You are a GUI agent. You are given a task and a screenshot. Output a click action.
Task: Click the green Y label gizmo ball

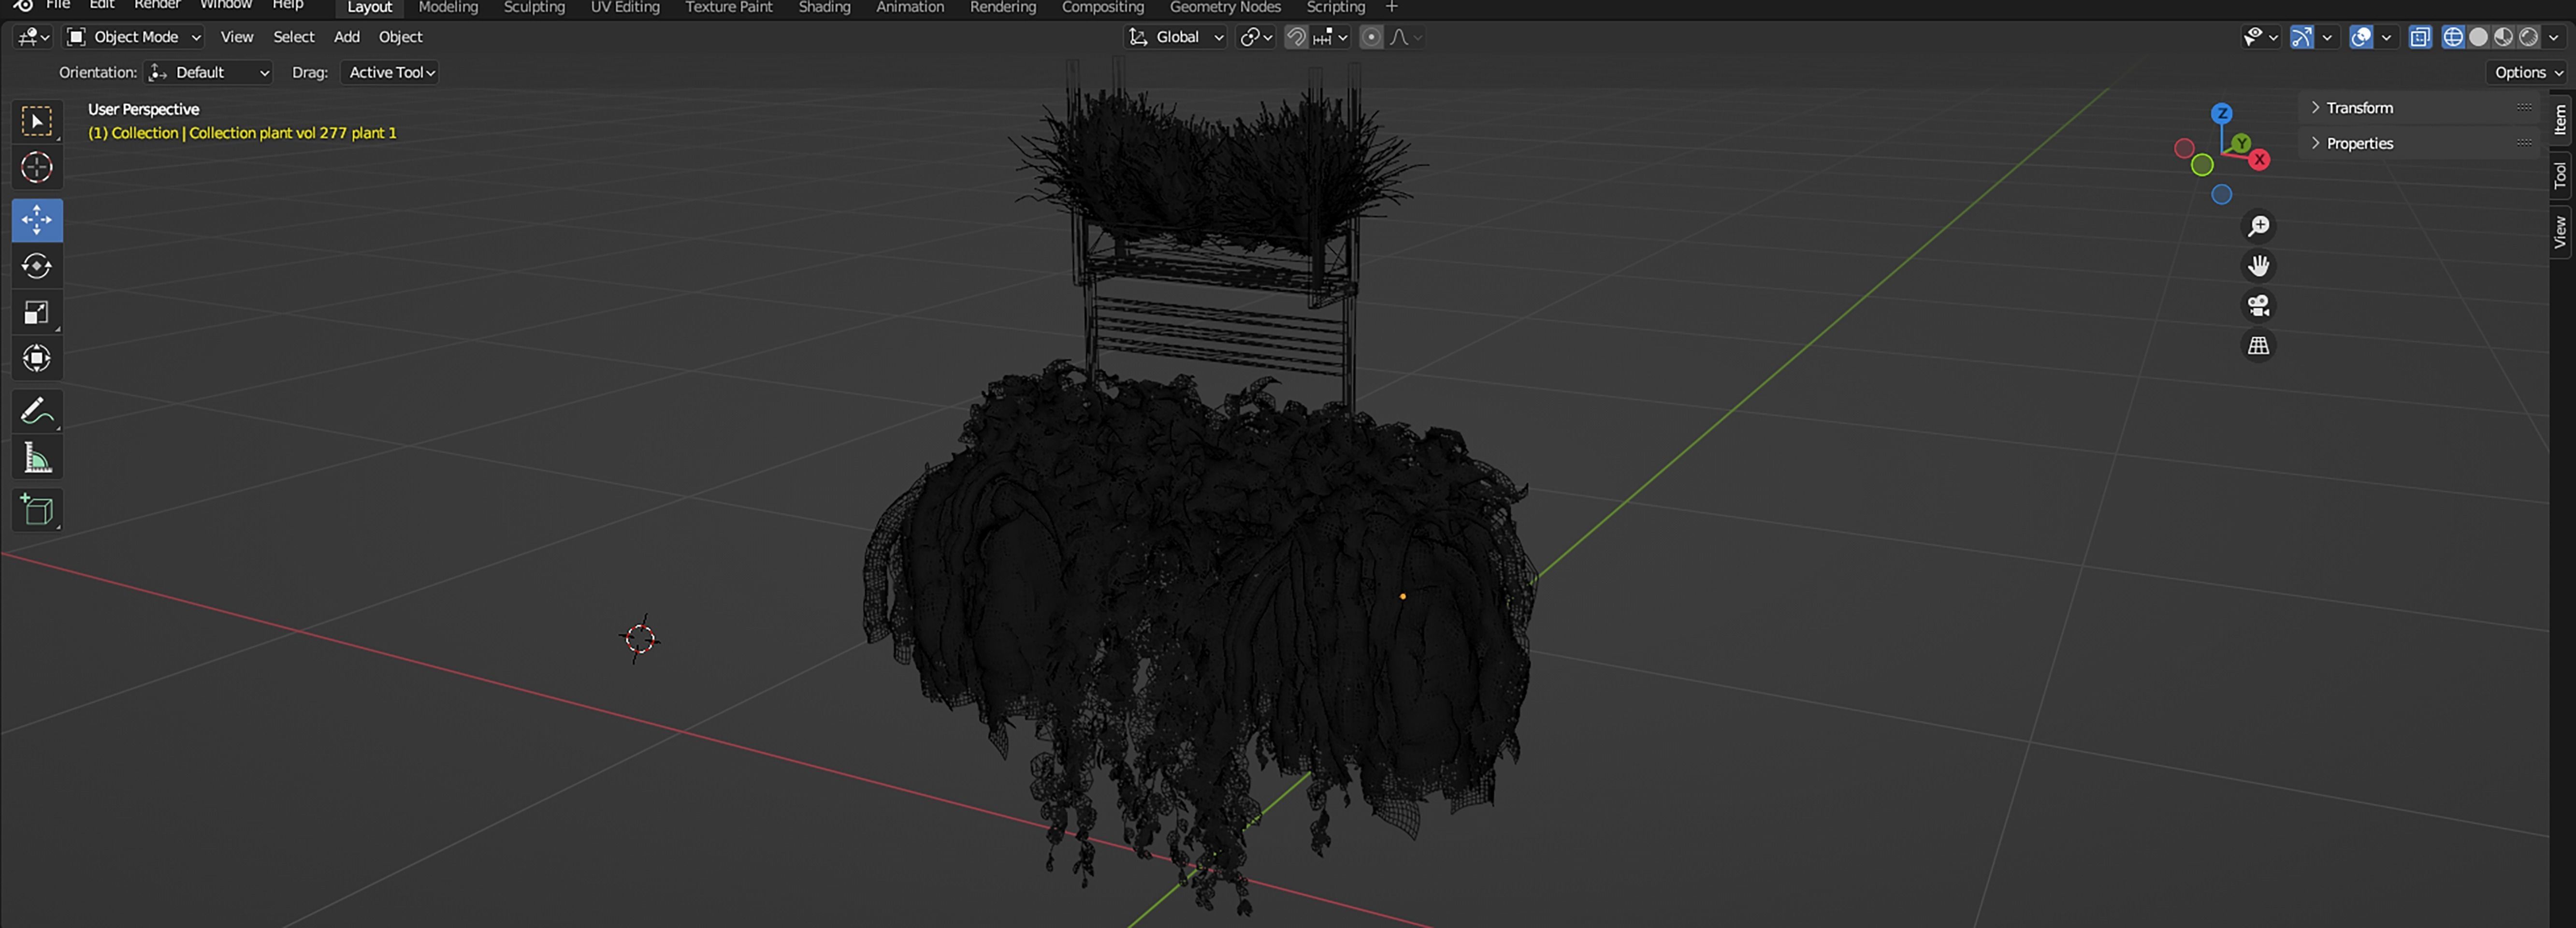(2241, 144)
